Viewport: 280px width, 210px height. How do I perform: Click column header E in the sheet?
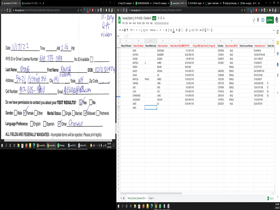click(x=180, y=41)
